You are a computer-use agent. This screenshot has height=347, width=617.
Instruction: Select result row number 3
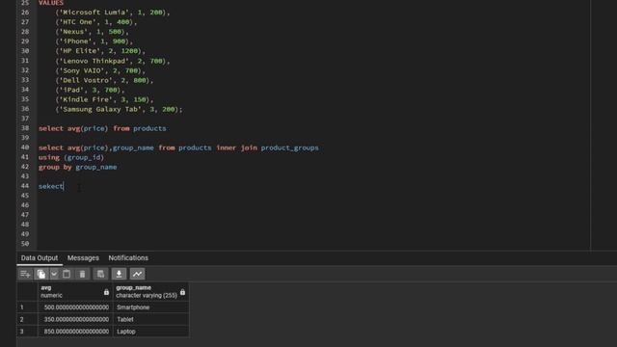[x=27, y=332]
